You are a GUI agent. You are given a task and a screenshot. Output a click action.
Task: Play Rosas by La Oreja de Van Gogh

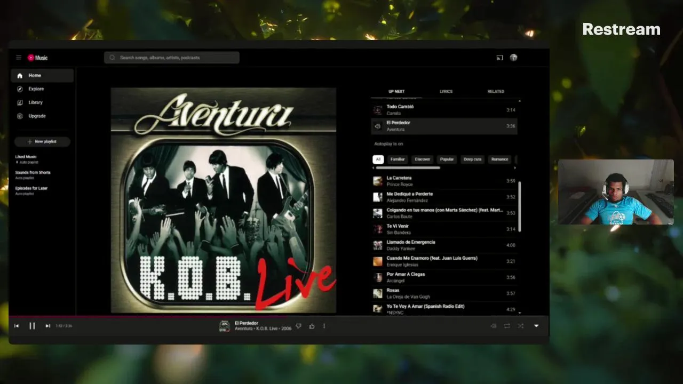click(x=444, y=293)
